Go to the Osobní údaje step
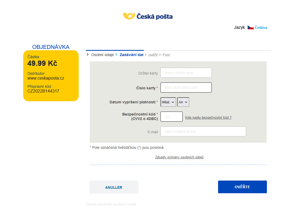297x221 pixels. click(102, 55)
